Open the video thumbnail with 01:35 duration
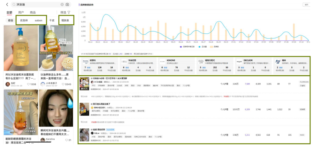The image size is (314, 147). [x=84, y=84]
